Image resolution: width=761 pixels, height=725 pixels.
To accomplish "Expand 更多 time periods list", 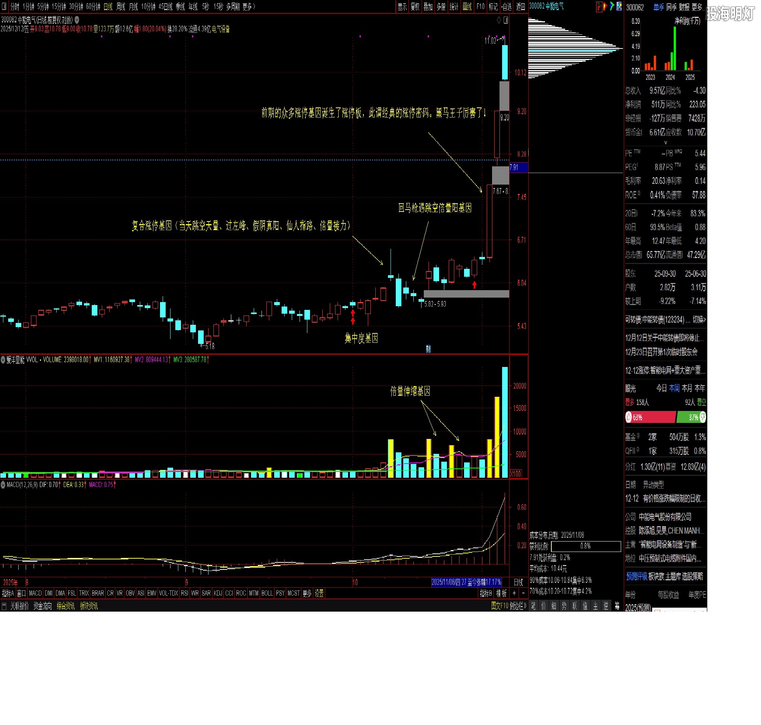I will tap(248, 7).
